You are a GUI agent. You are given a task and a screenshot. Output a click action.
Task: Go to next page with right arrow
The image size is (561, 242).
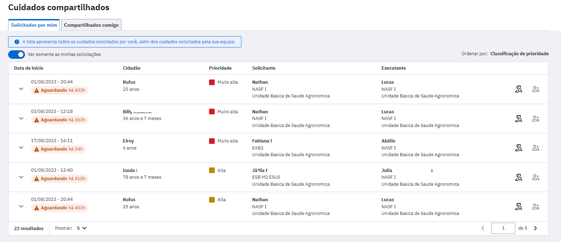pos(535,228)
